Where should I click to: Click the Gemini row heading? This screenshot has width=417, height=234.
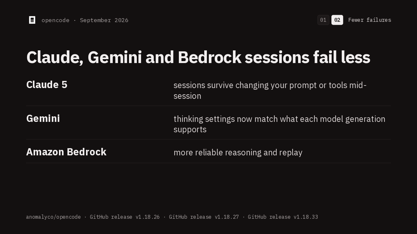coord(43,118)
